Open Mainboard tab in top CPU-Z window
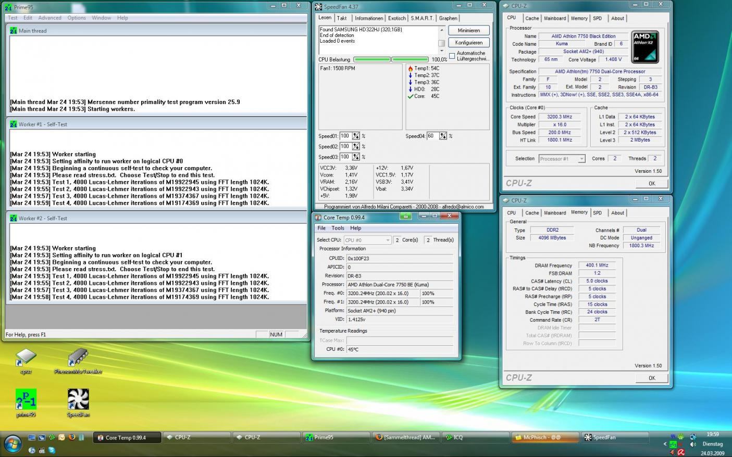The image size is (732, 457). click(555, 18)
